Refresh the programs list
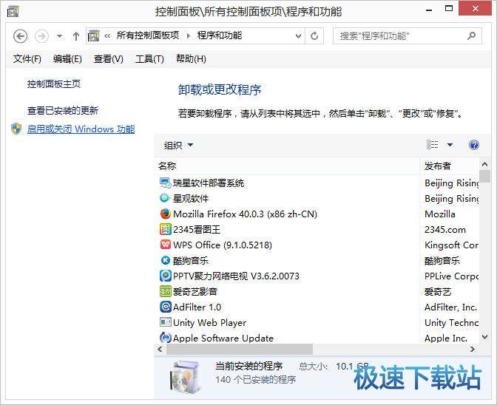The image size is (497, 405). (314, 36)
